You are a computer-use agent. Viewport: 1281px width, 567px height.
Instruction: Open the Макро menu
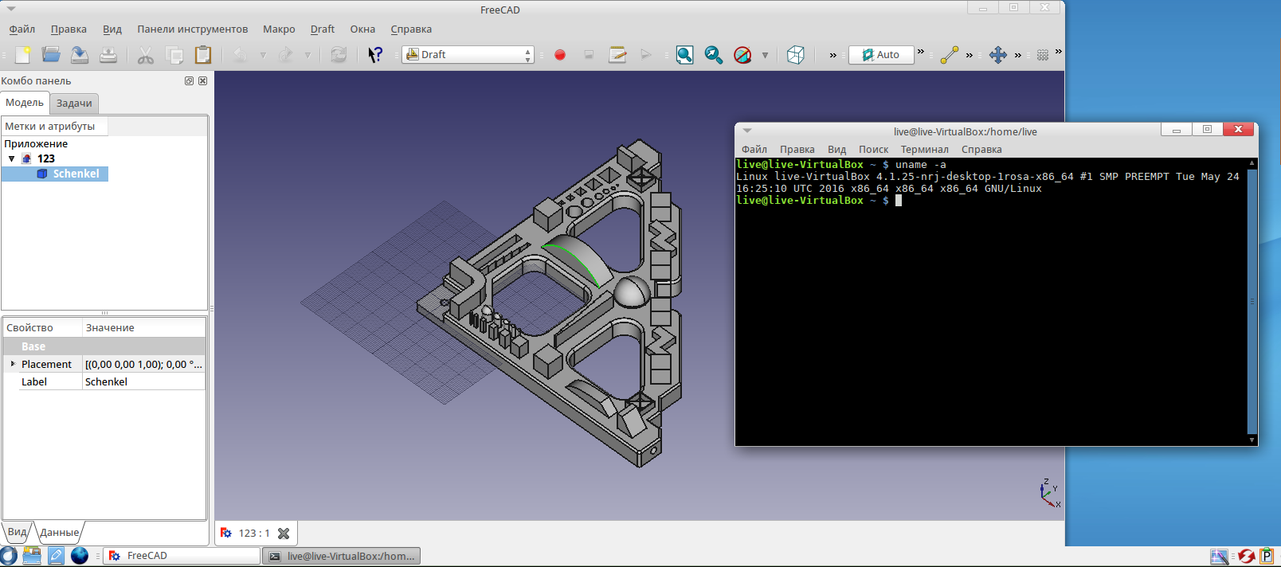click(x=279, y=29)
